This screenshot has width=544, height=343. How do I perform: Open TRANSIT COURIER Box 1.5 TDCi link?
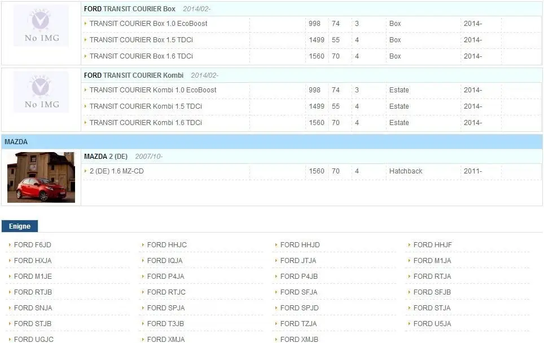click(x=141, y=40)
